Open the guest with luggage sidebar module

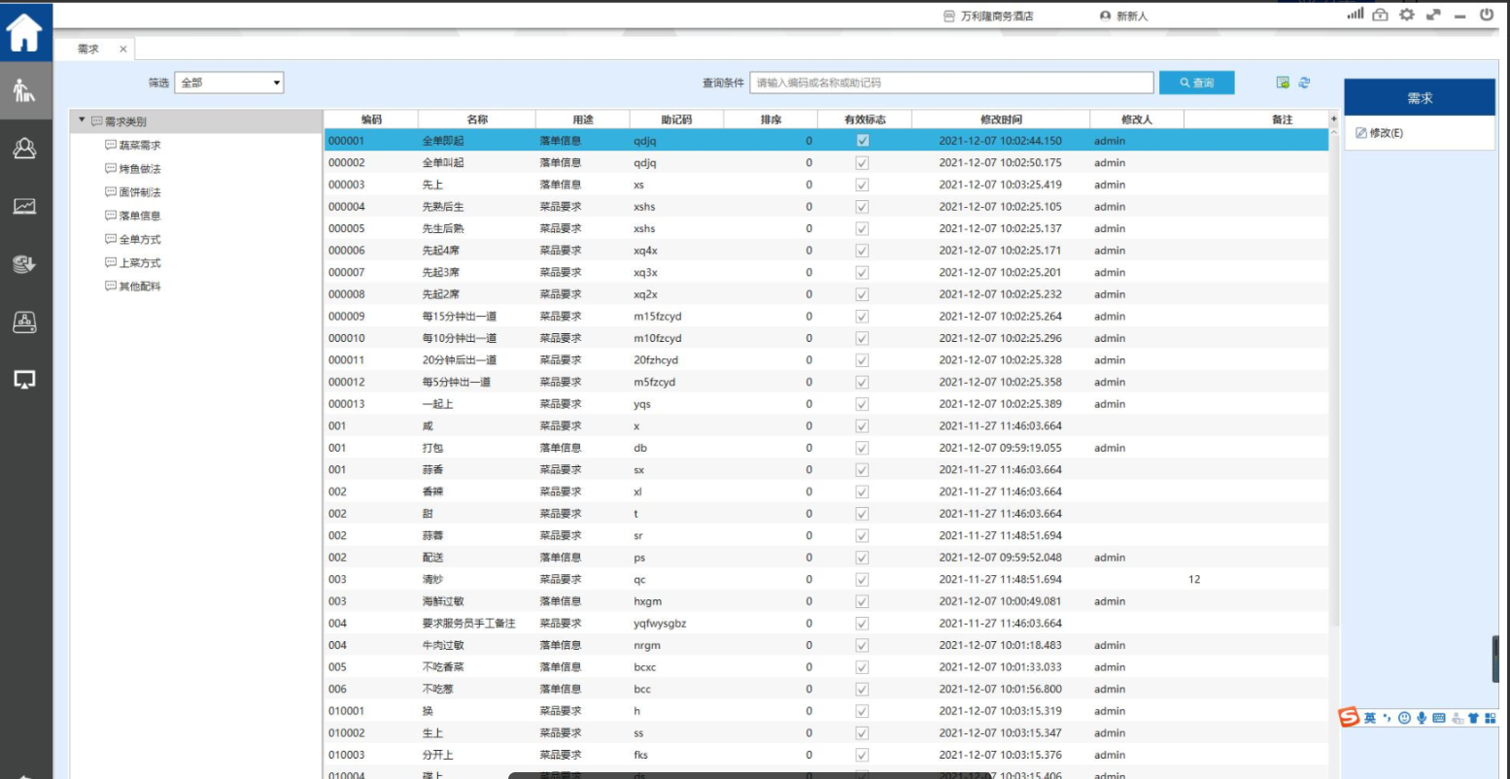point(25,92)
